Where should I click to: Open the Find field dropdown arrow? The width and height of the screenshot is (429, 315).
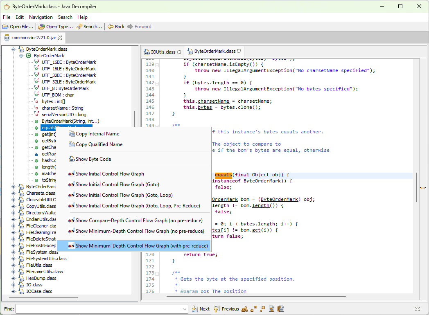click(185, 309)
